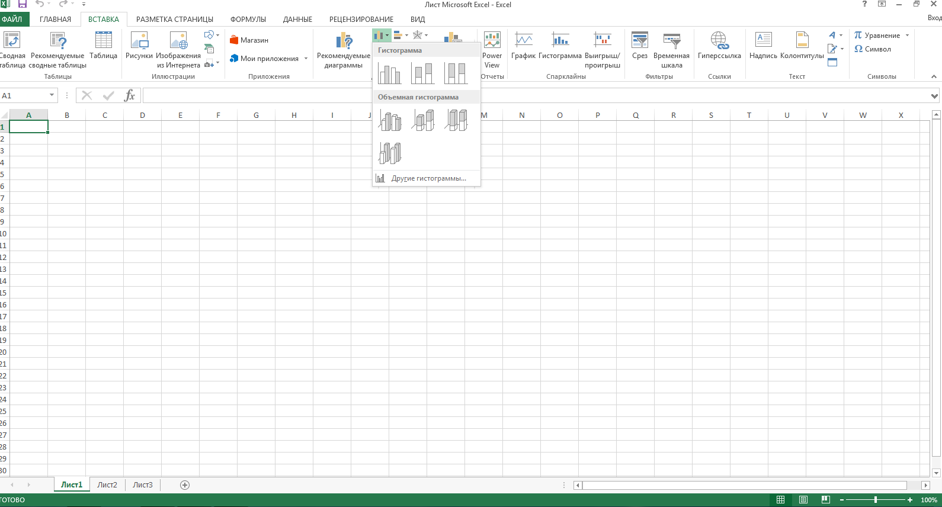942x507 pixels.
Task: Click the Срез slicer icon
Action: pyautogui.click(x=639, y=46)
